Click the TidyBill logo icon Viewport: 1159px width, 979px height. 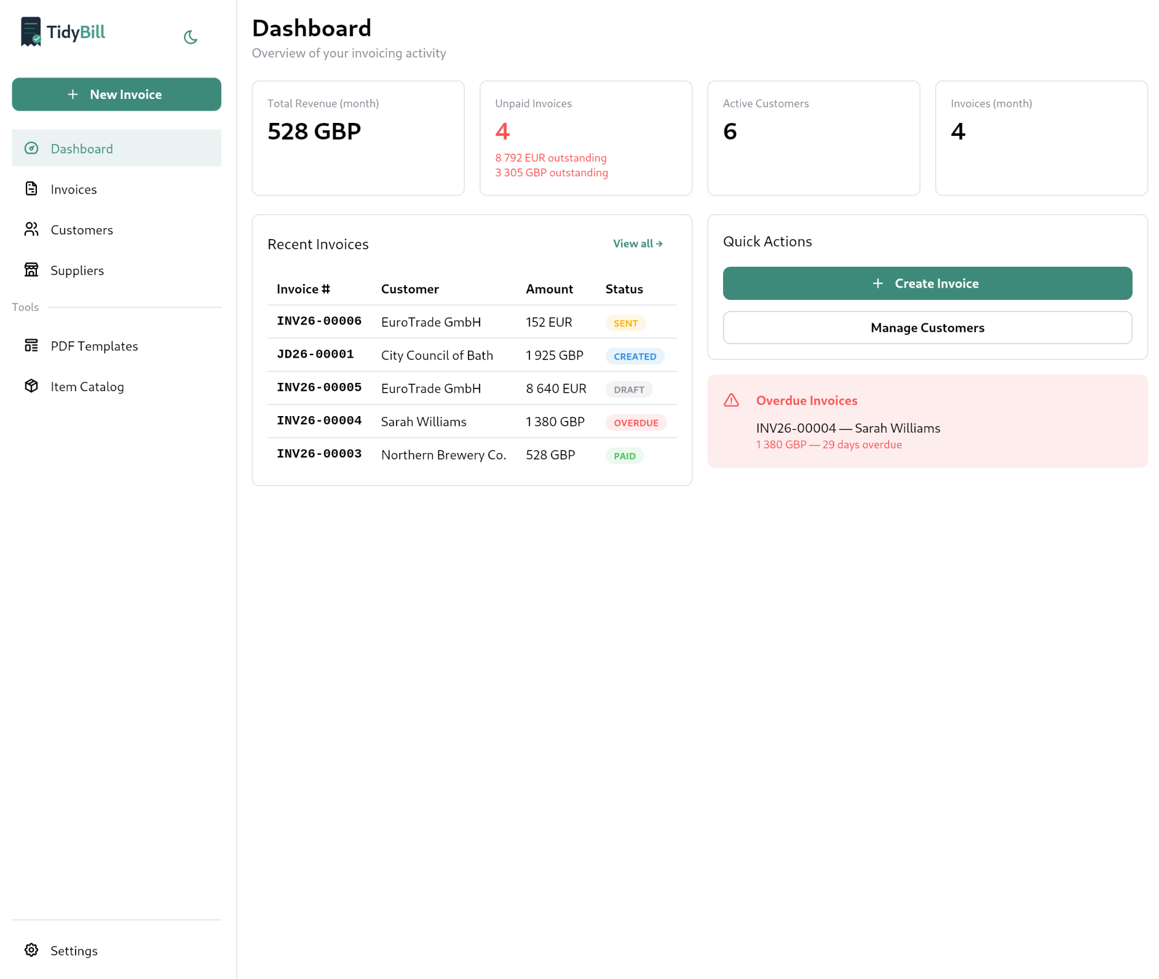point(31,32)
